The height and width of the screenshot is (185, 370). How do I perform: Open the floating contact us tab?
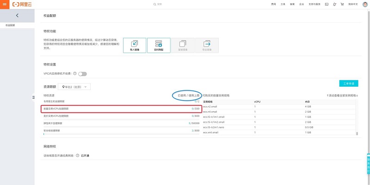[x=368, y=164]
